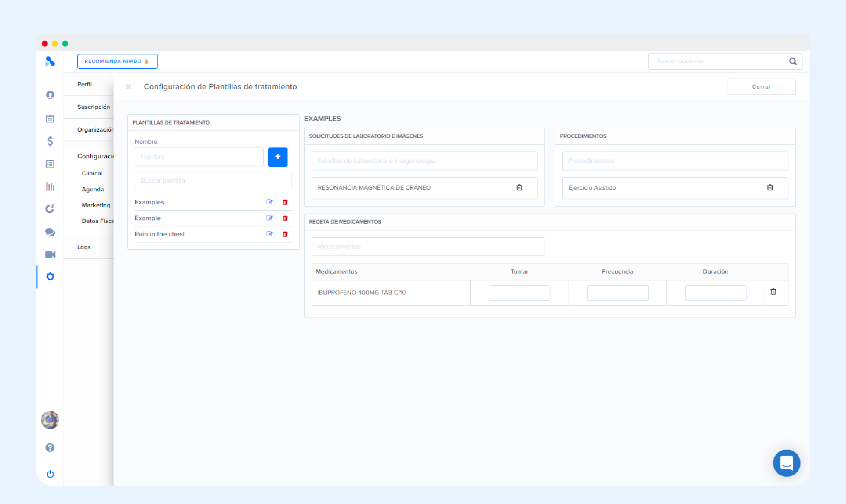Delete RESONANCIA MAGNÉTICA DE CRÁNEO with trash icon
The height and width of the screenshot is (504, 846).
click(519, 188)
